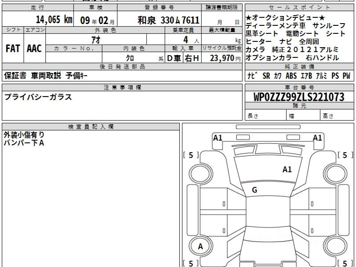Screen dimensions: 356x267
Task: Click the 外装色 header
Action: 105,30
